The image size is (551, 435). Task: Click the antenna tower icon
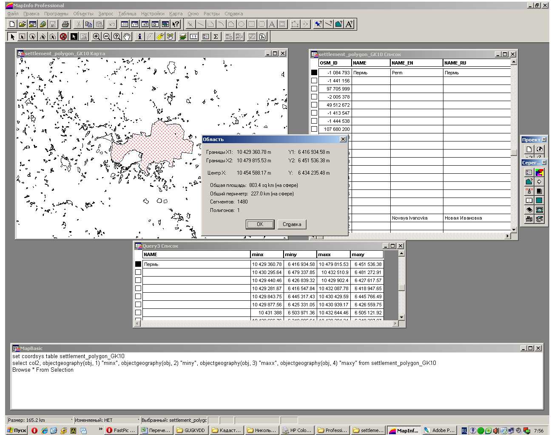tap(529, 191)
